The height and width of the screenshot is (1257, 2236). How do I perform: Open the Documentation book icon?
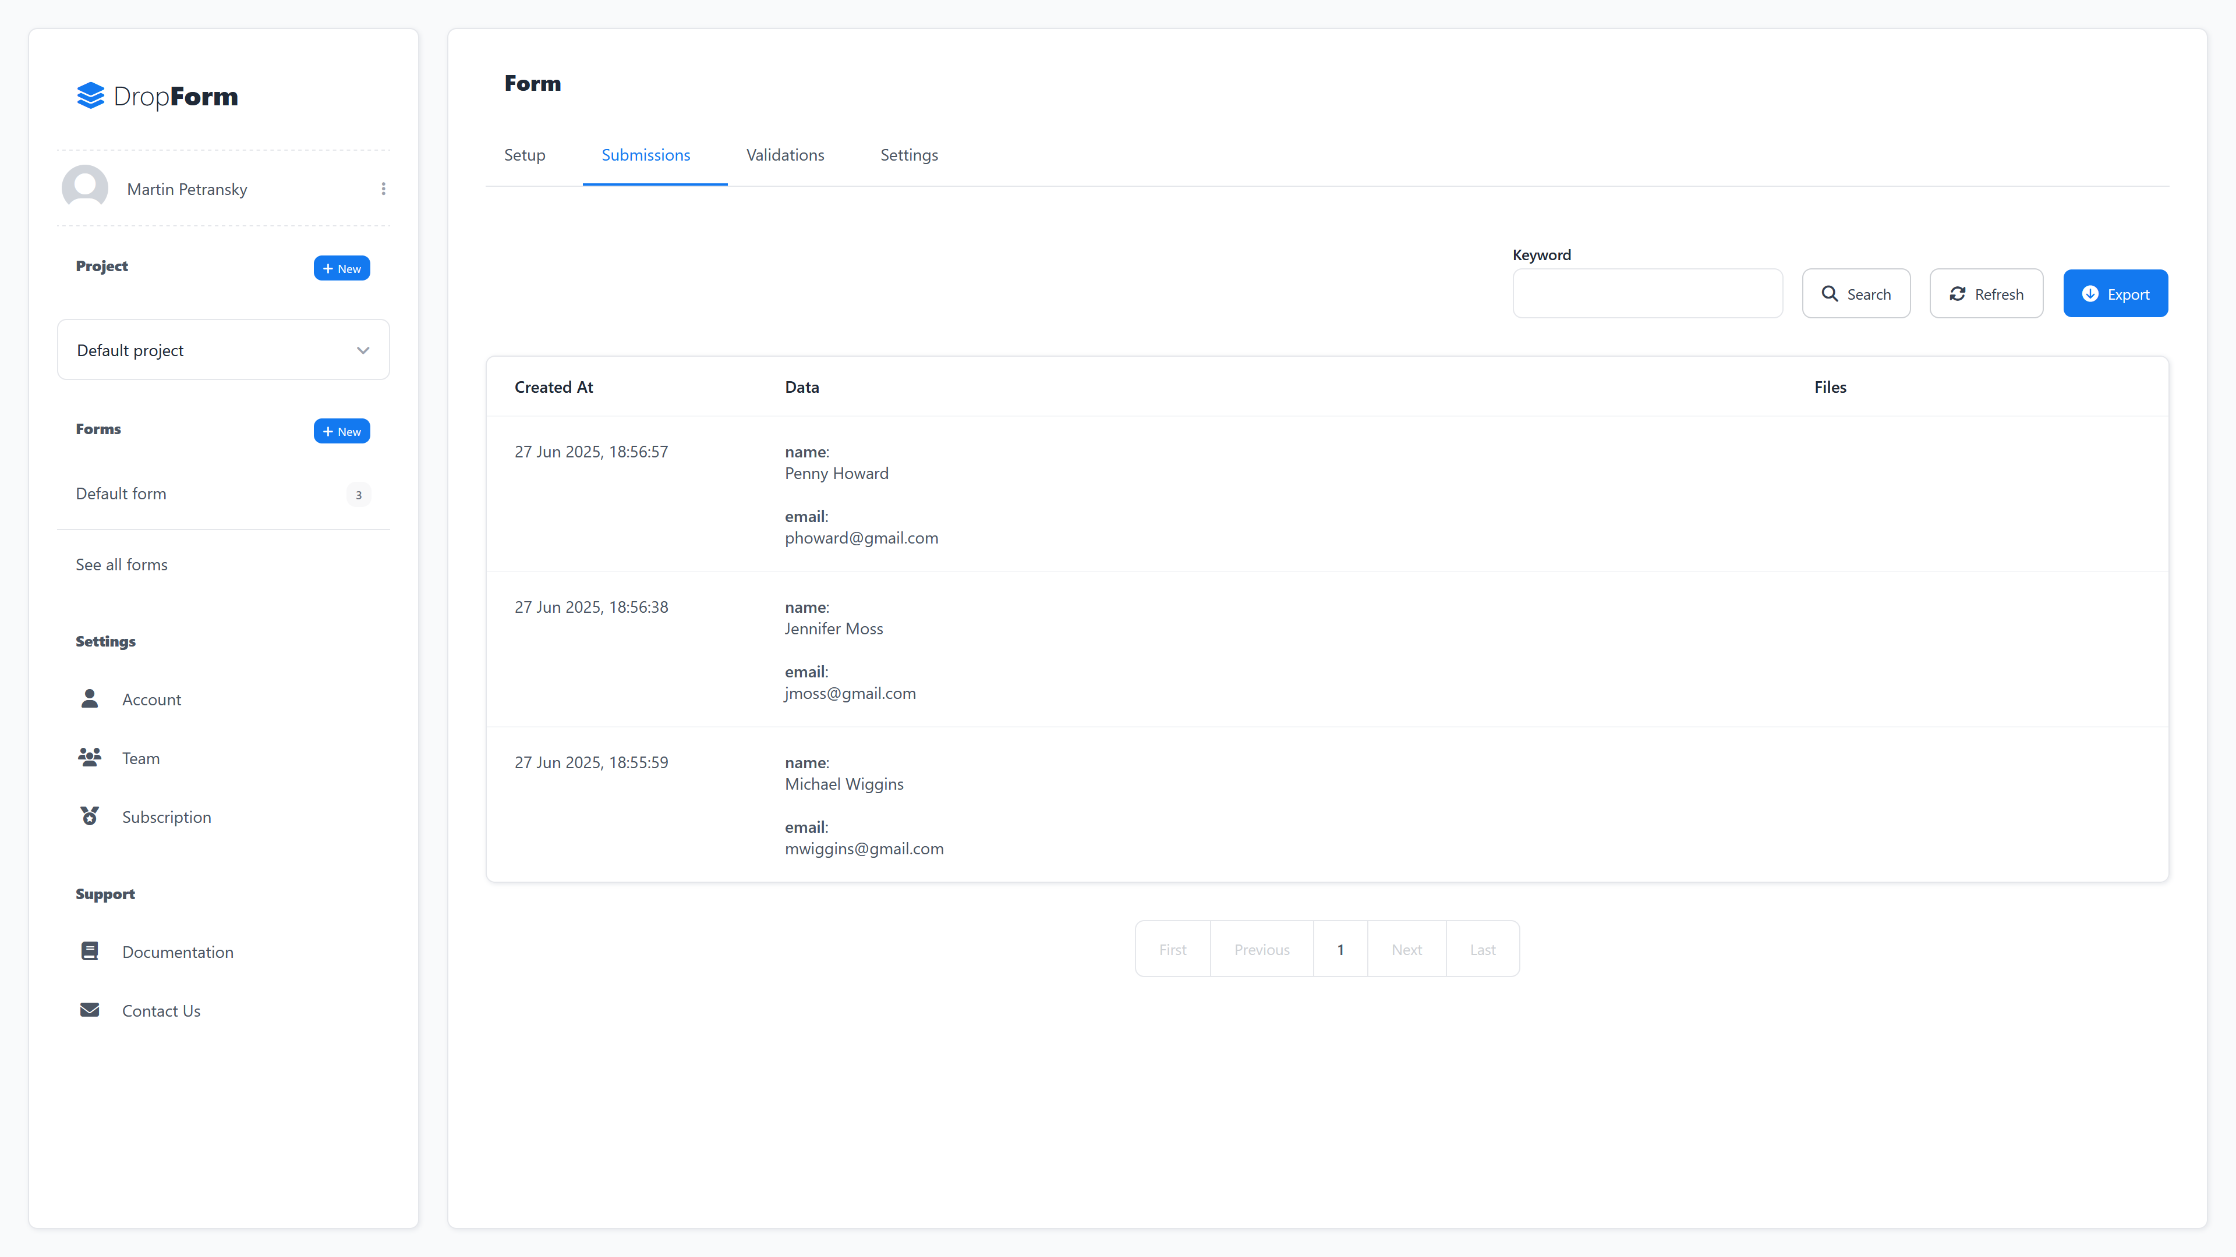90,951
